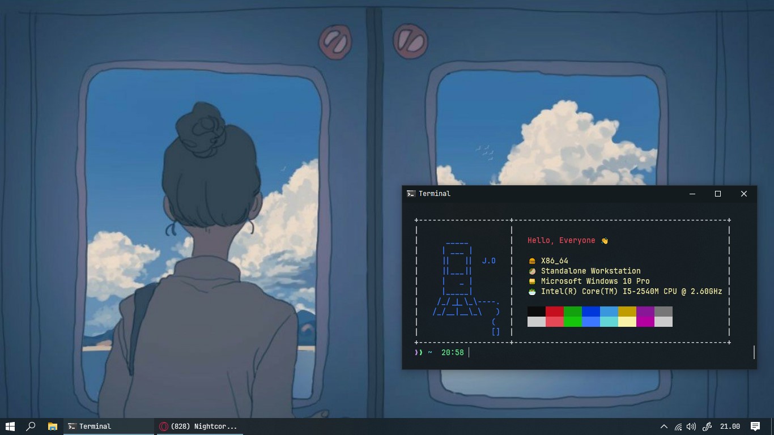Click salad emoji beside Intel CPU line
The width and height of the screenshot is (774, 435).
coord(532,292)
